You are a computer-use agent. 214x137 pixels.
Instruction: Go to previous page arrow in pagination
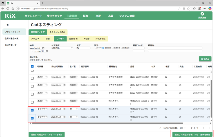[204, 128]
